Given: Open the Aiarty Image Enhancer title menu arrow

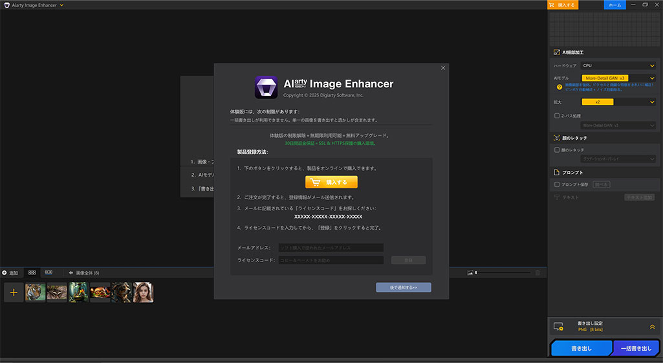Looking at the screenshot, I should point(61,5).
